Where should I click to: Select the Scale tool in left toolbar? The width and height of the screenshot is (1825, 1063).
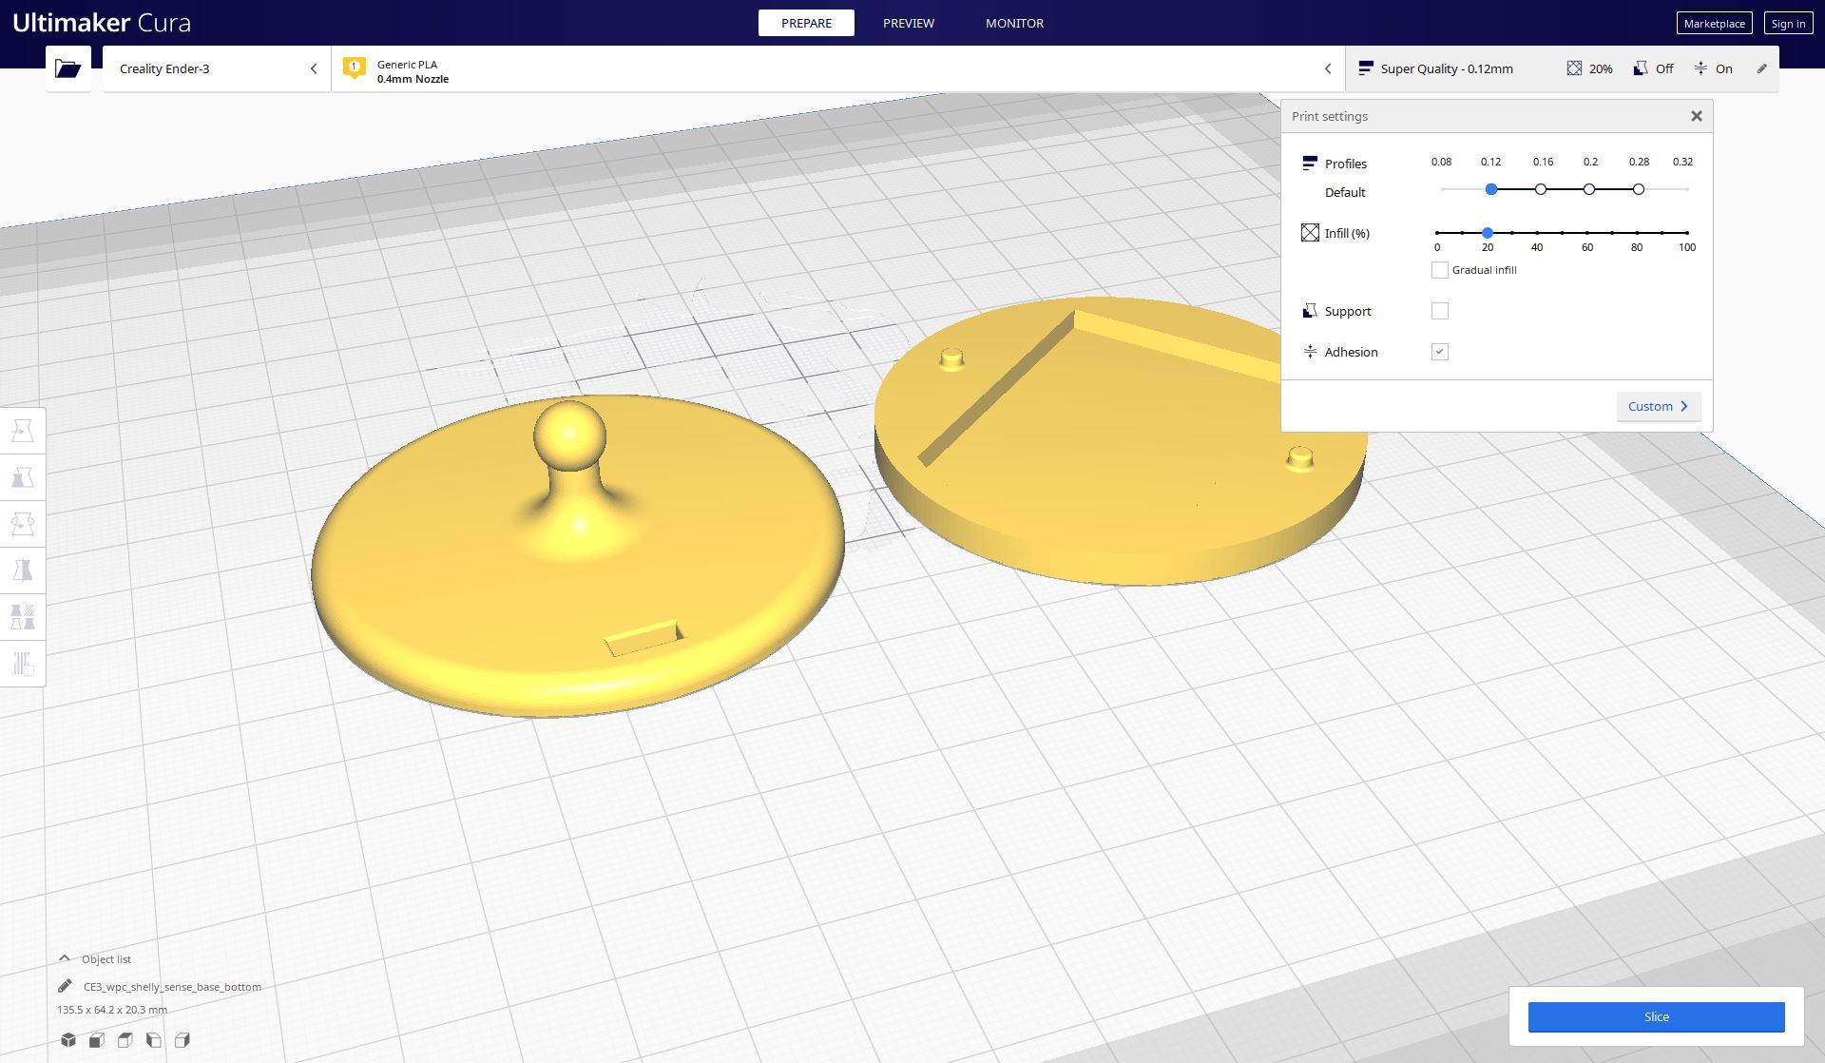tap(23, 477)
